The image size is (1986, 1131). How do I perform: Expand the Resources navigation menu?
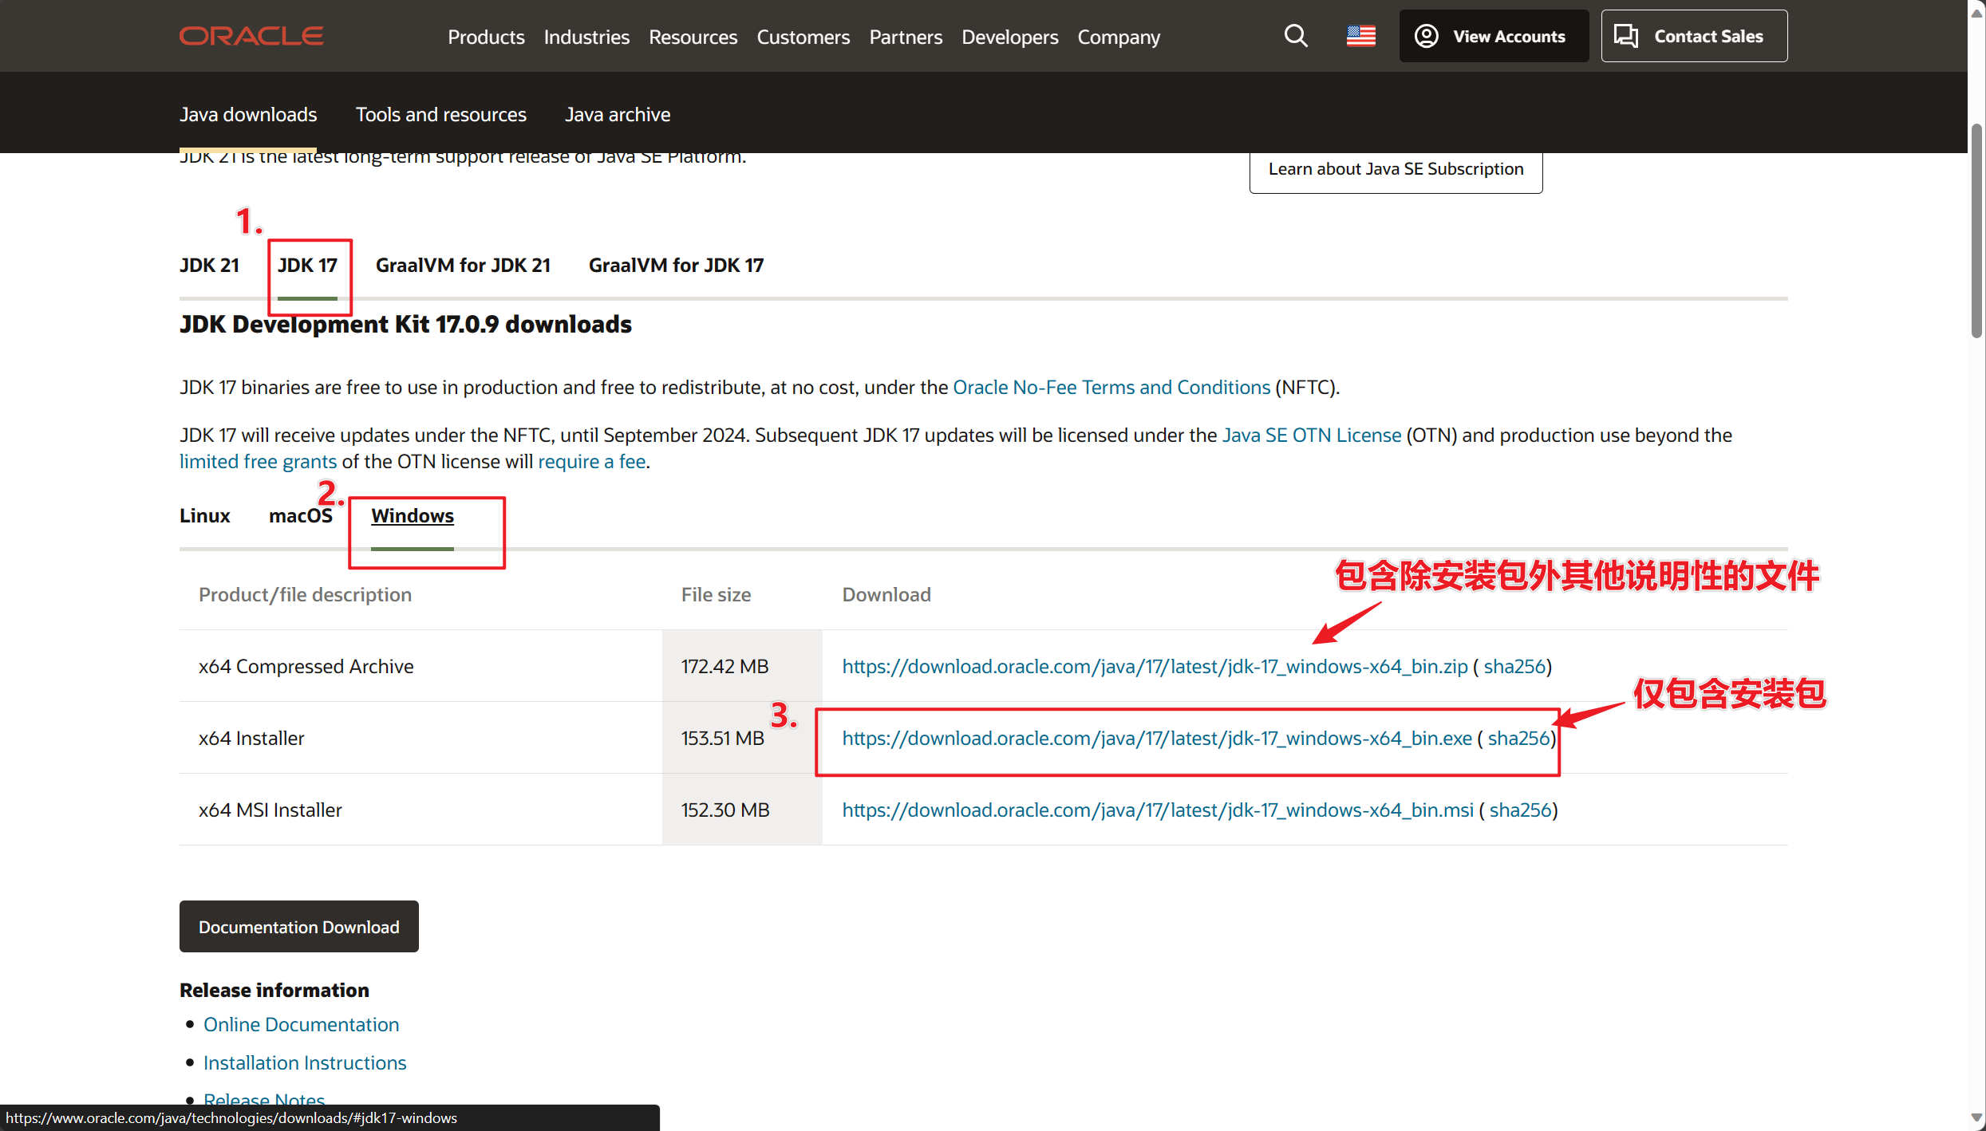(x=692, y=37)
